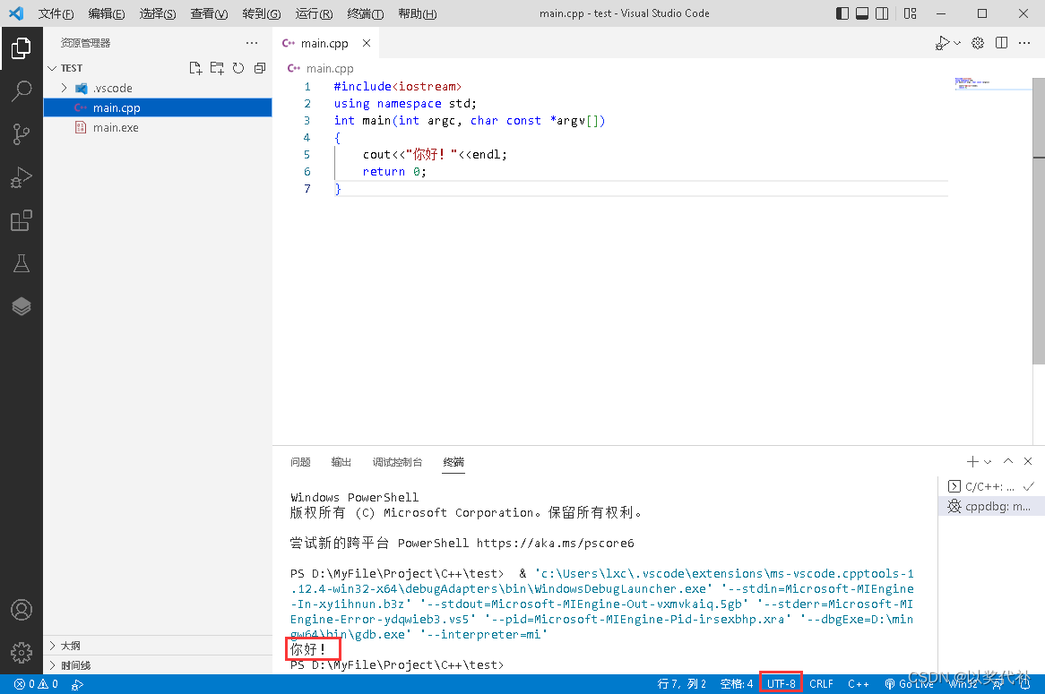Open the 查看(V) menu
Viewport: 1045px width, 694px height.
[209, 13]
